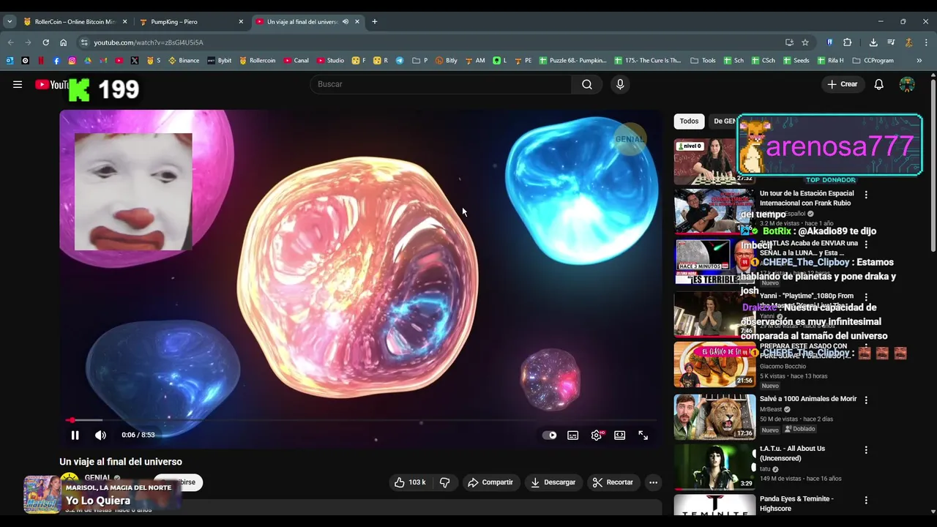Show more bookmarks with double chevron
The image size is (937, 527).
(919, 61)
